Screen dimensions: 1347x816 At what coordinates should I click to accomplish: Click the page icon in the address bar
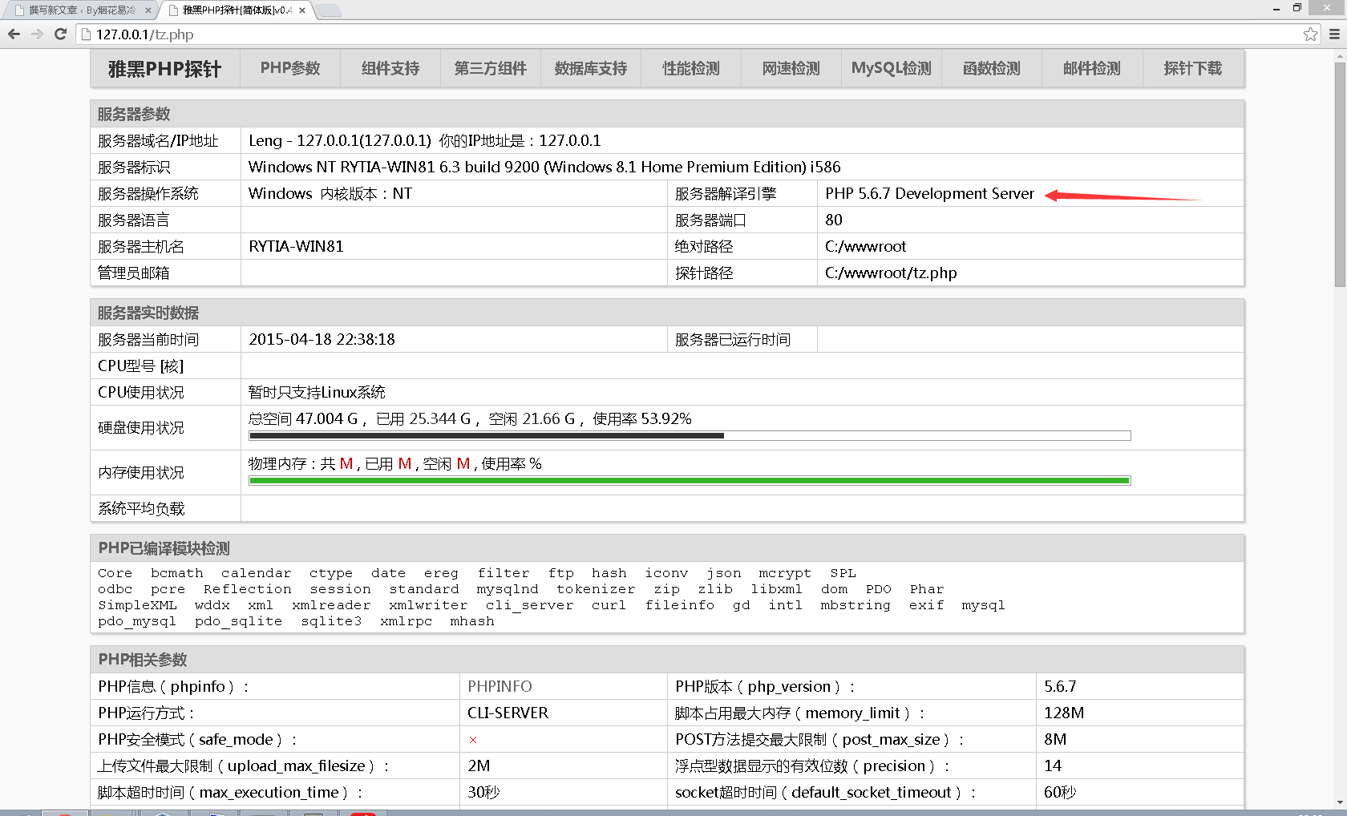(x=87, y=34)
